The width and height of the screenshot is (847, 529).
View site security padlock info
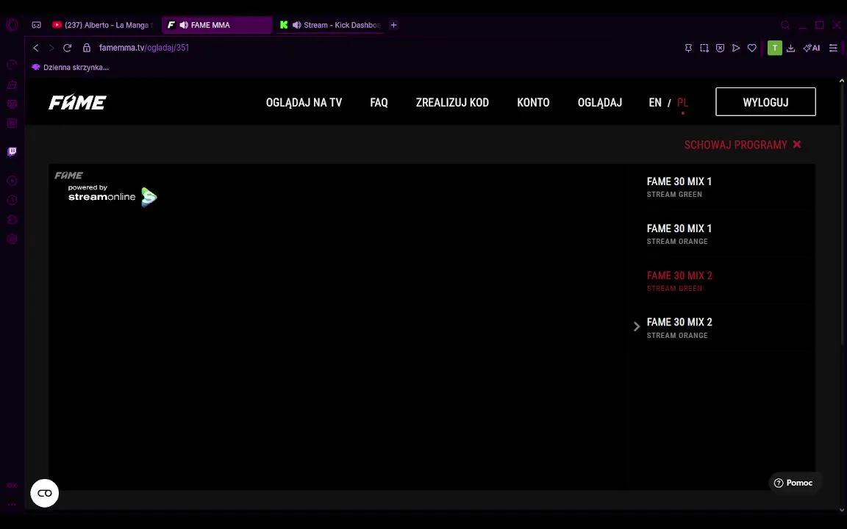(x=87, y=48)
